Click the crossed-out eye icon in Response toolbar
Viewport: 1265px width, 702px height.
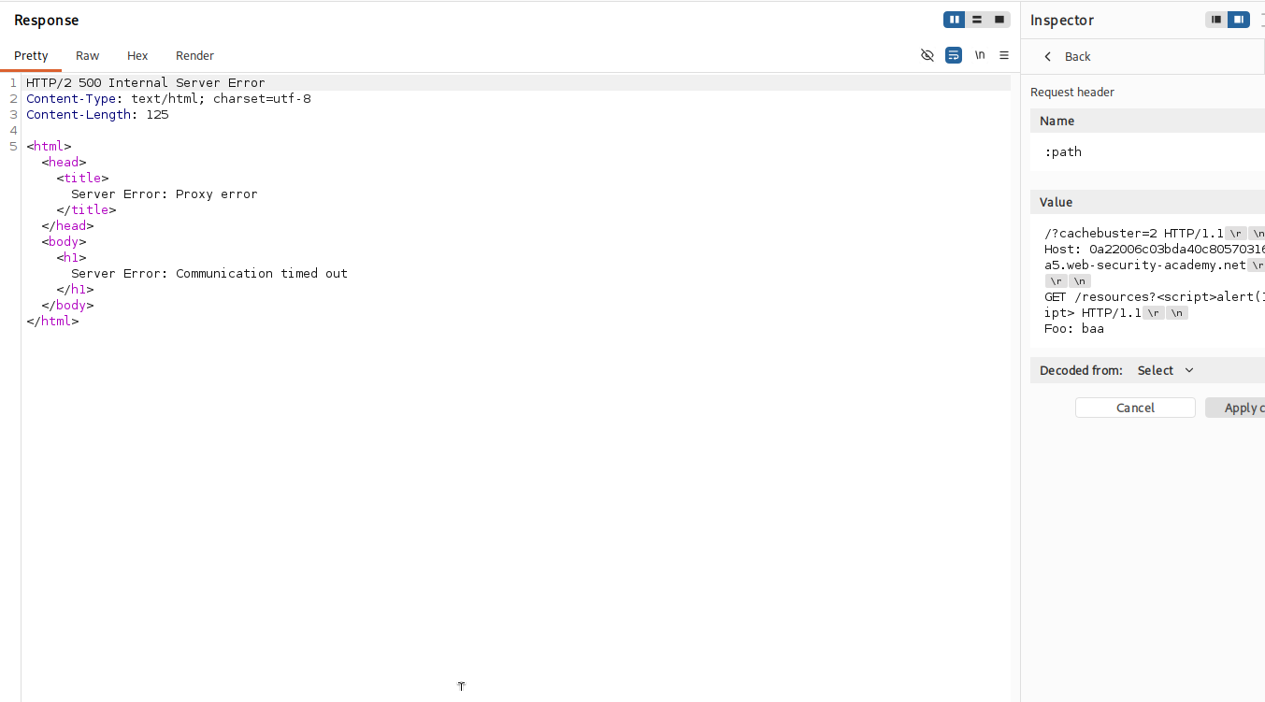pos(927,55)
